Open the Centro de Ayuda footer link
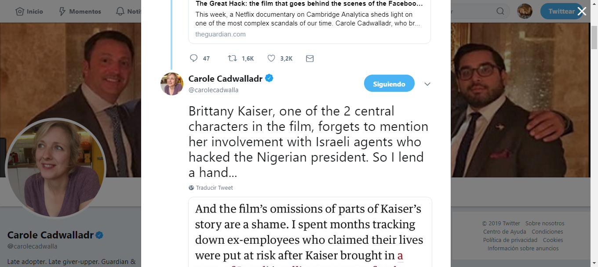This screenshot has width=598, height=267. (x=504, y=232)
